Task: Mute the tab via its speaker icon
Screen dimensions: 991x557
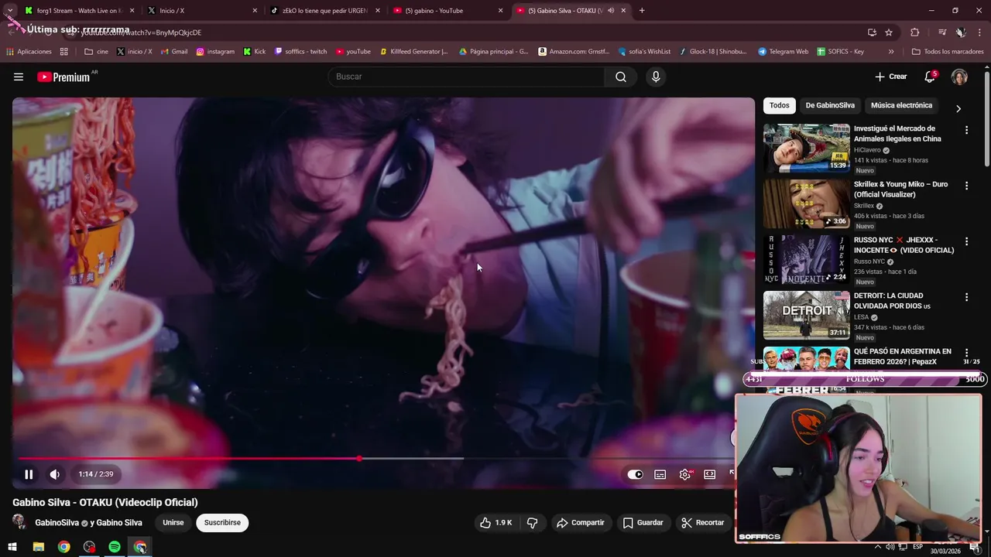Action: point(611,11)
